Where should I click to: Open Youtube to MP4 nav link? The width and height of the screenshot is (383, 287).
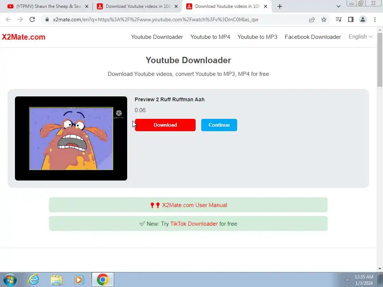(x=210, y=37)
